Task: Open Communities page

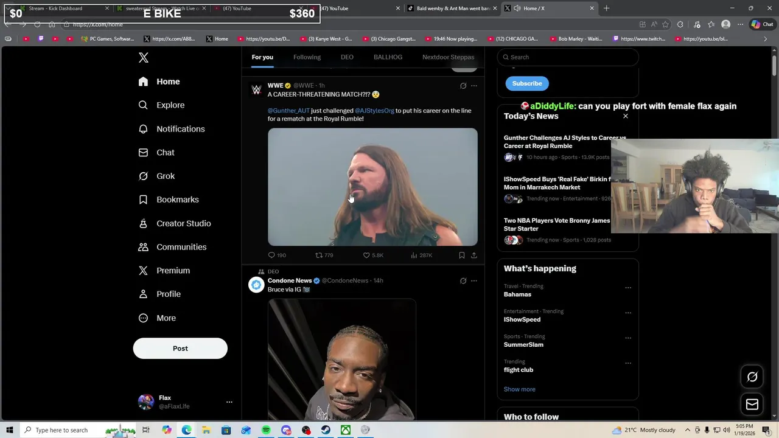Action: click(x=172, y=247)
